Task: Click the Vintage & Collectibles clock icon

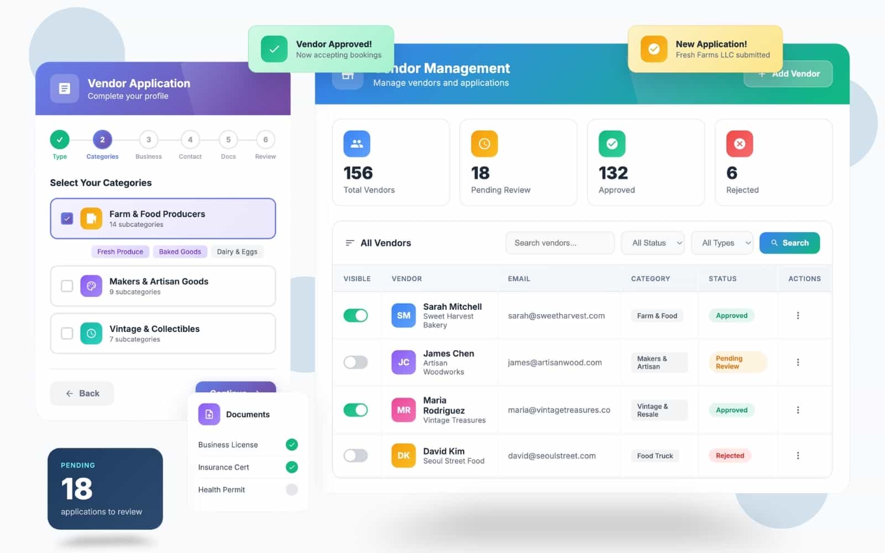Action: pos(91,333)
